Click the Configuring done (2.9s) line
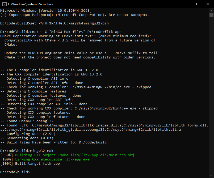The width and height of the screenshot is (214, 178). (x=30, y=134)
